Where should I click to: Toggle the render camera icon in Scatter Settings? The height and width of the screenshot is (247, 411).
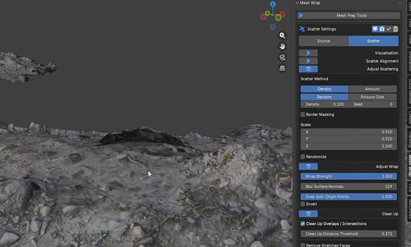382,29
